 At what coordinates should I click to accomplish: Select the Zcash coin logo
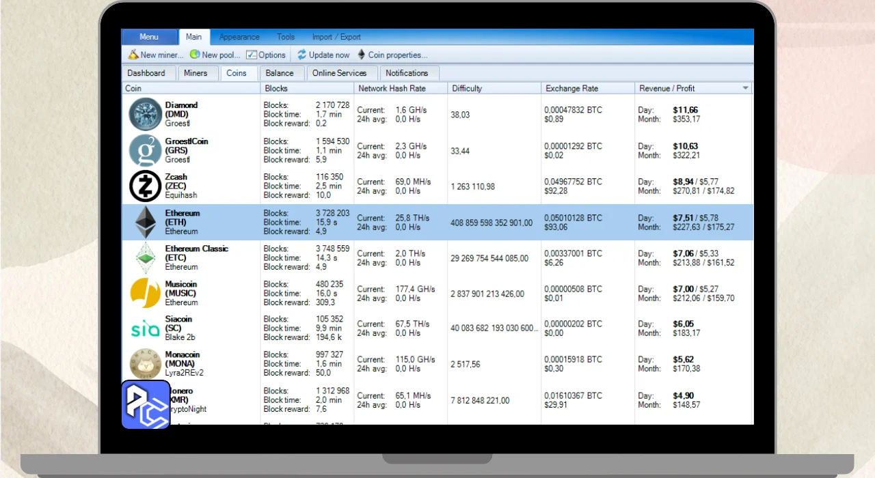[x=145, y=186]
